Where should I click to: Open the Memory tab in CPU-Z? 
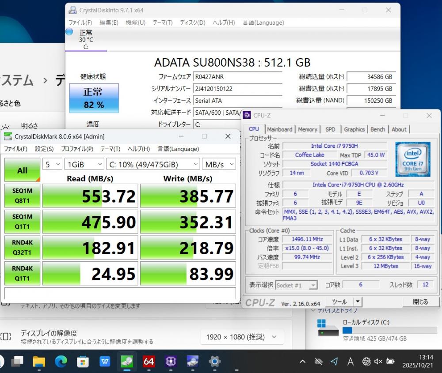pyautogui.click(x=307, y=129)
